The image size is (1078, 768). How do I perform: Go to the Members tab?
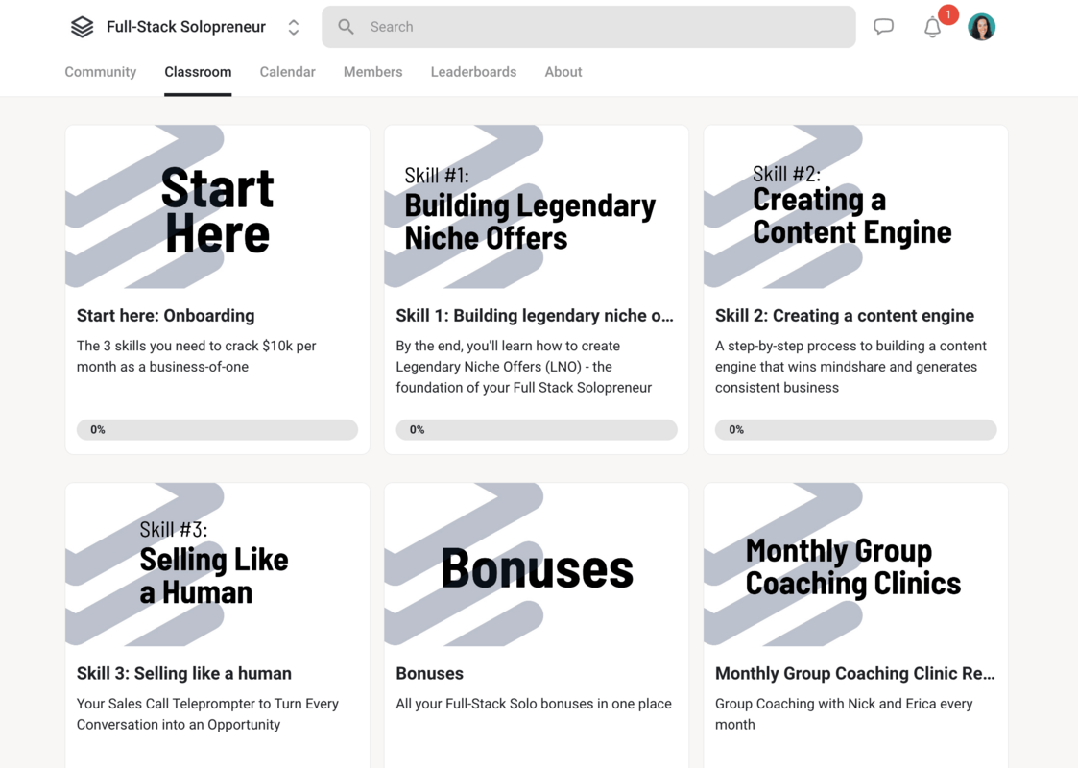pos(372,72)
